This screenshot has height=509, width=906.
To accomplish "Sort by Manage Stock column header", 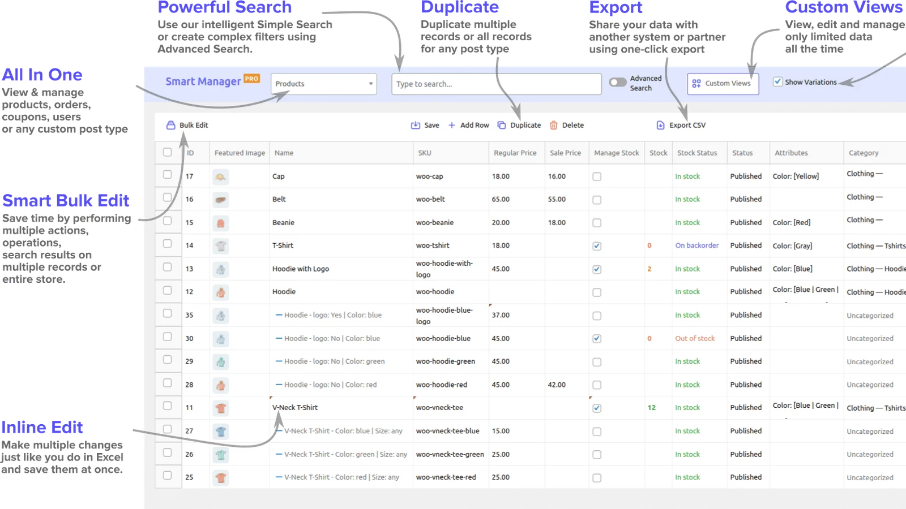I will coord(616,153).
